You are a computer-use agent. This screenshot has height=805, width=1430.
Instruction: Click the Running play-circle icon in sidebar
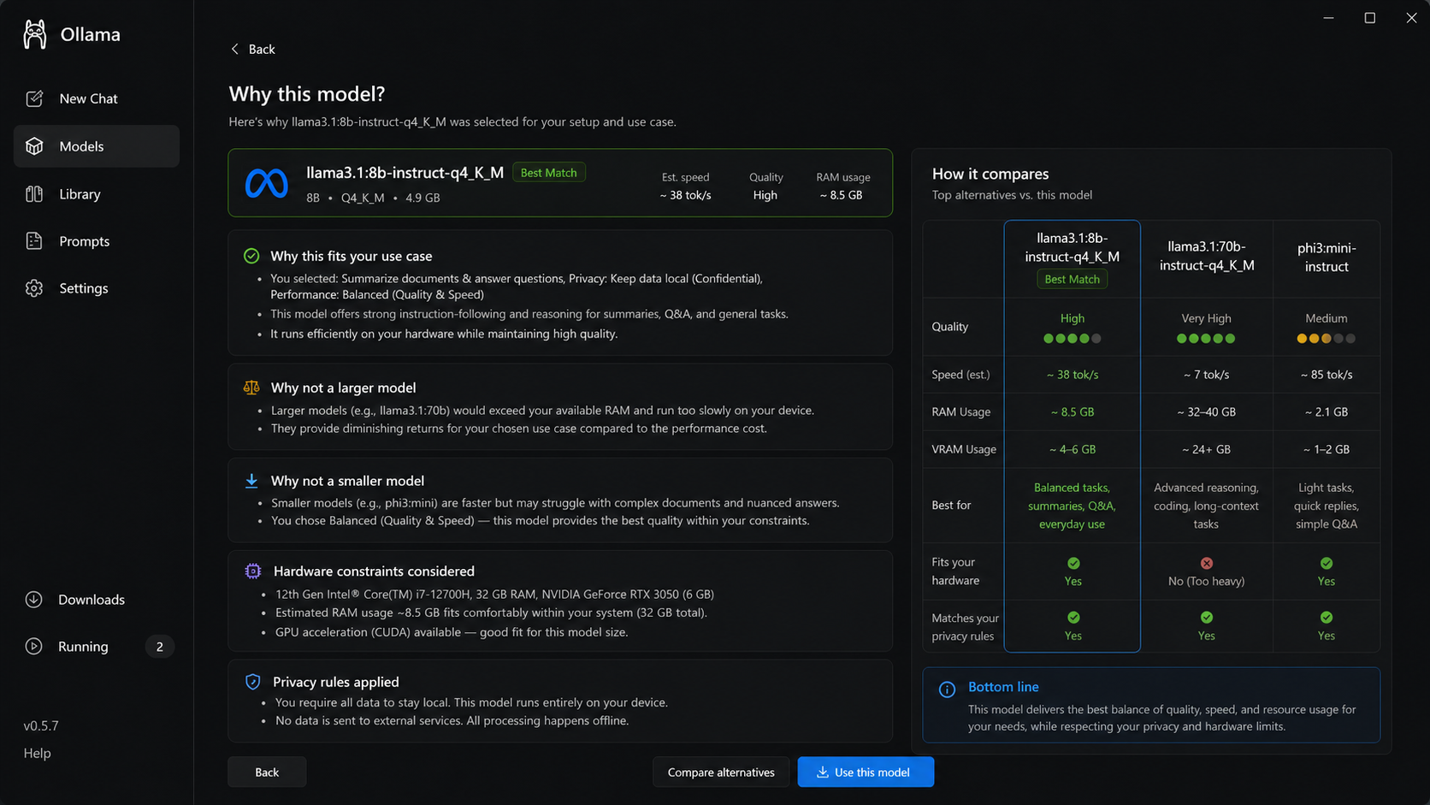[33, 647]
